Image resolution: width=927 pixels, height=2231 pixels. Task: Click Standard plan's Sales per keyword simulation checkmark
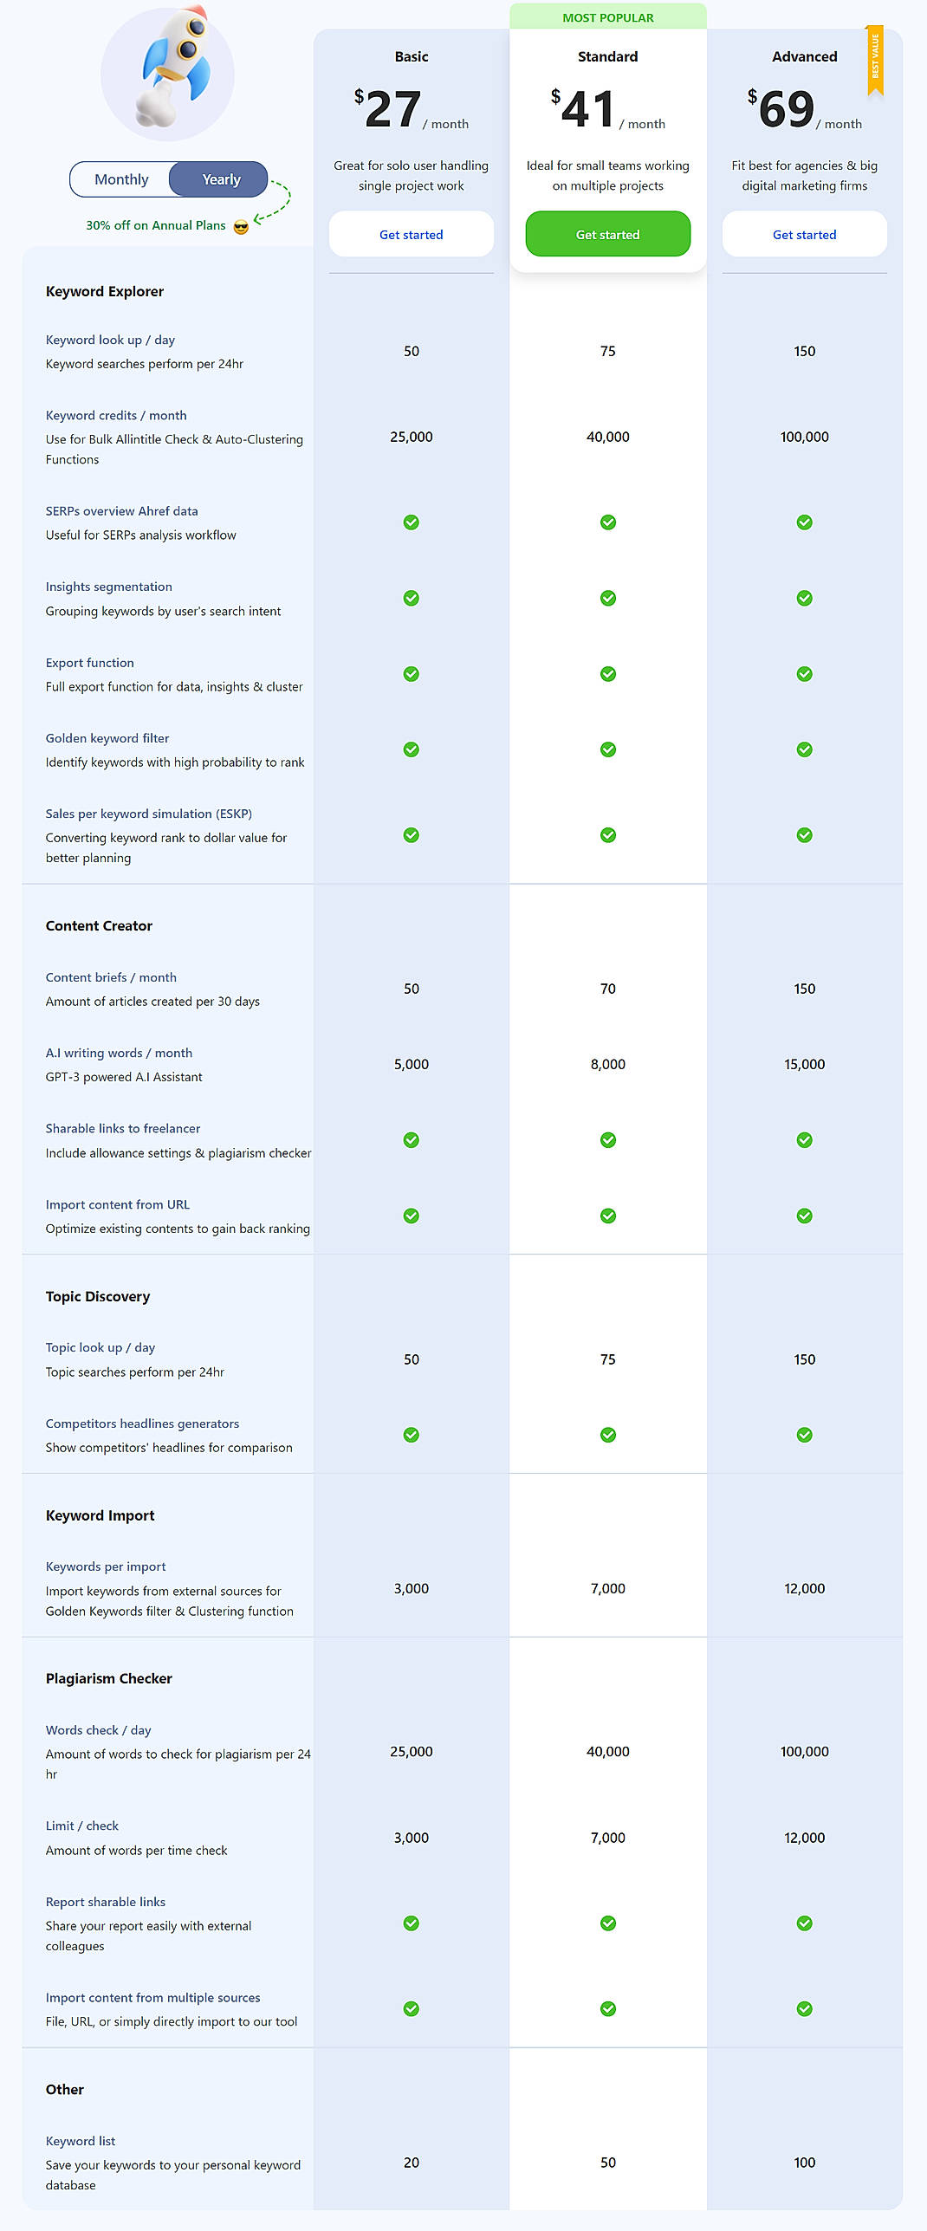[x=607, y=835]
